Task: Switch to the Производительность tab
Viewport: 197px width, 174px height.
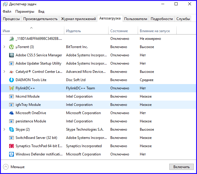Action: click(x=40, y=19)
